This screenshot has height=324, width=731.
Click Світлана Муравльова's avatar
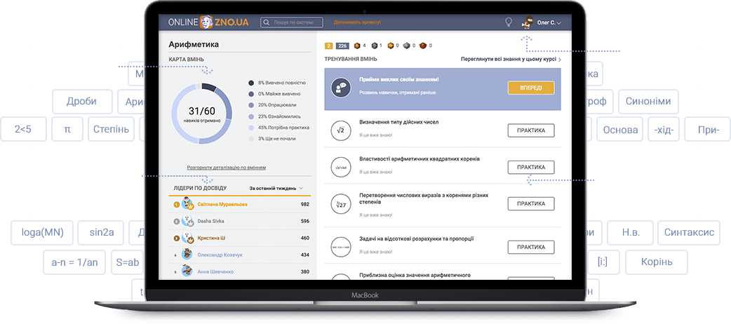pyautogui.click(x=187, y=203)
